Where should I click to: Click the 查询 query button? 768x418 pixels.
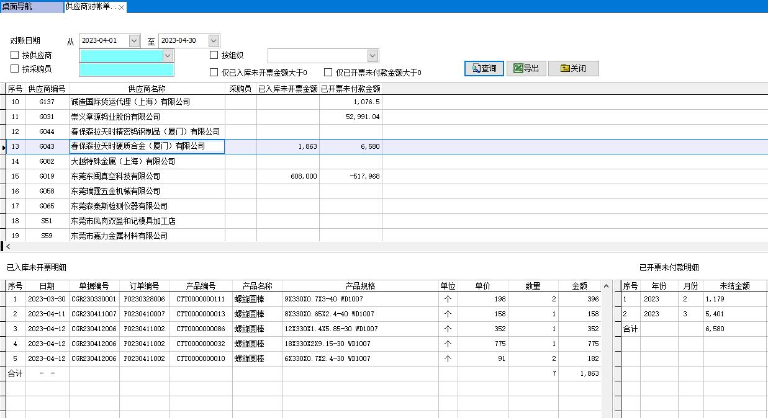click(x=484, y=68)
